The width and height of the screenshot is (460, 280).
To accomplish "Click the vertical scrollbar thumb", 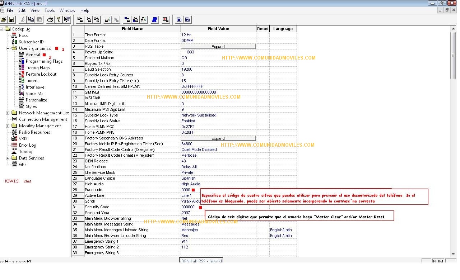I will click(454, 56).
